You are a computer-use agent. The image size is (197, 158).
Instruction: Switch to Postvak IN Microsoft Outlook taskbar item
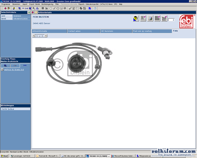[48, 156]
